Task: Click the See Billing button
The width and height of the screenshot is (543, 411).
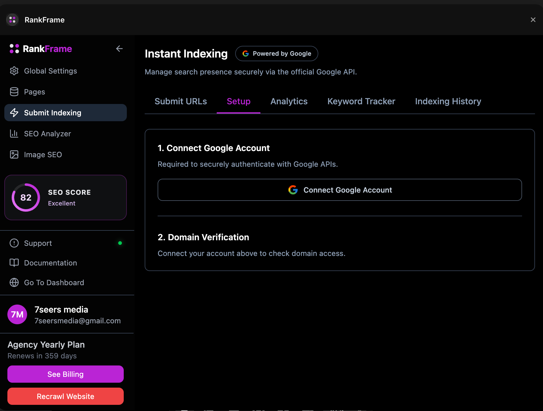Action: point(66,374)
